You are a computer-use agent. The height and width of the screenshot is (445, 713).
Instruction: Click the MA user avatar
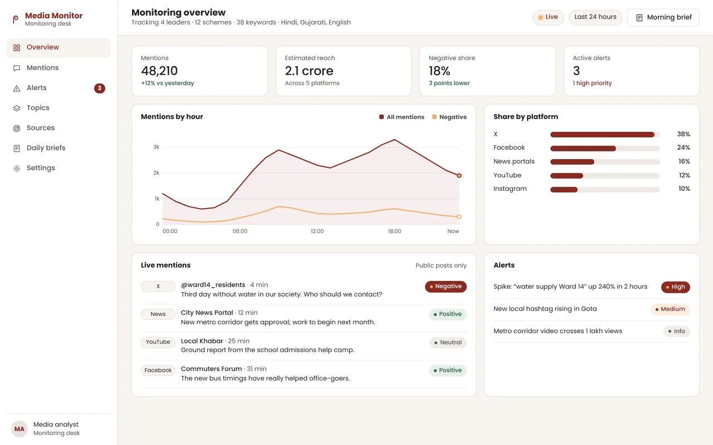tap(19, 429)
